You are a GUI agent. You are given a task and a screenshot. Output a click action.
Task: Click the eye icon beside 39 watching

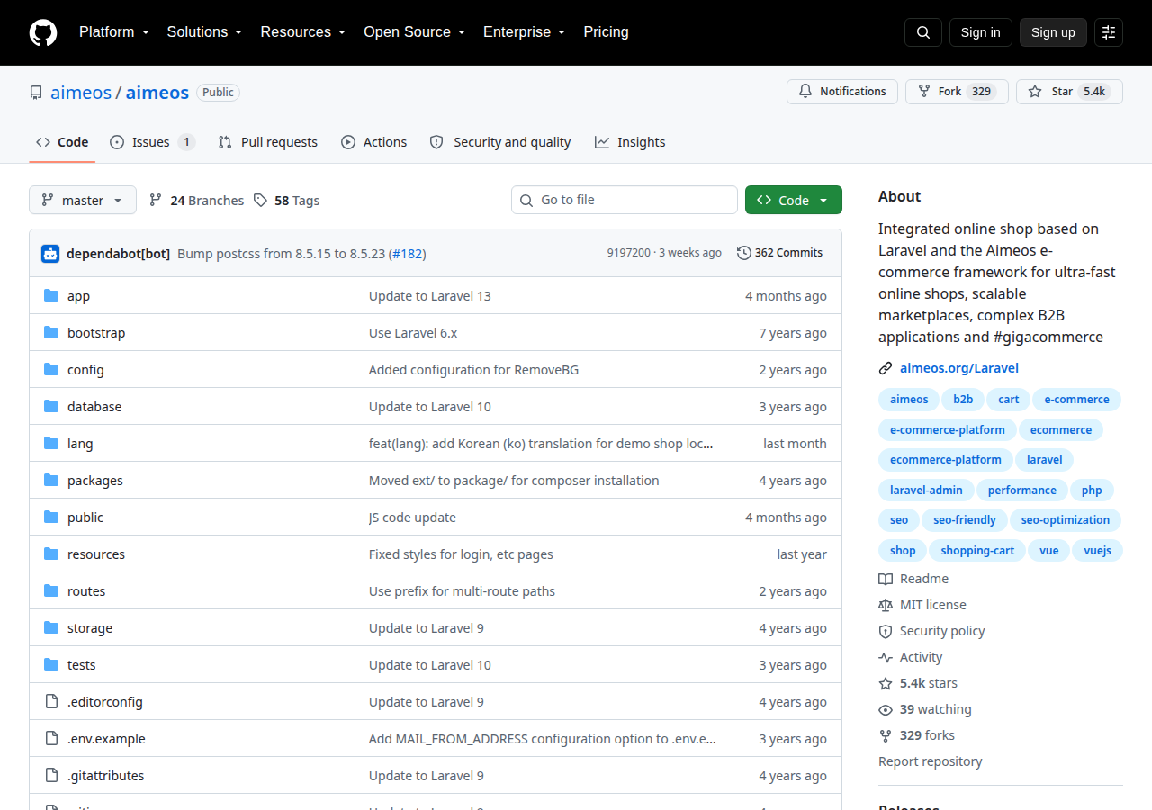[886, 709]
